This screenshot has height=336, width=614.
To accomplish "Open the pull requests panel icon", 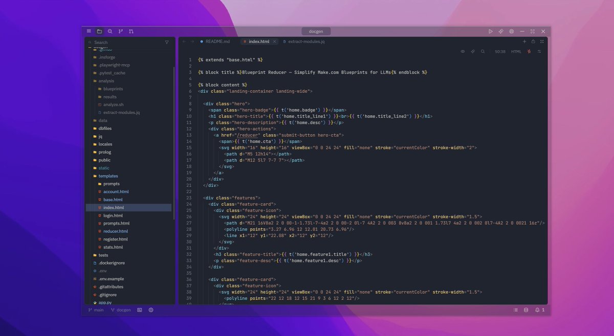I will 131,31.
